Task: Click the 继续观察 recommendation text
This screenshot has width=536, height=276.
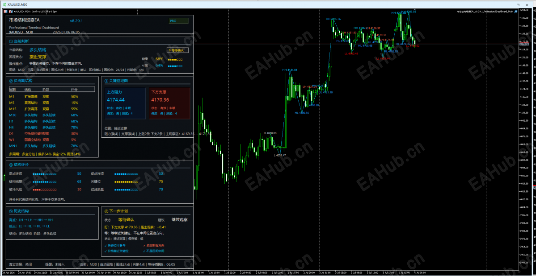Action: click(179, 220)
